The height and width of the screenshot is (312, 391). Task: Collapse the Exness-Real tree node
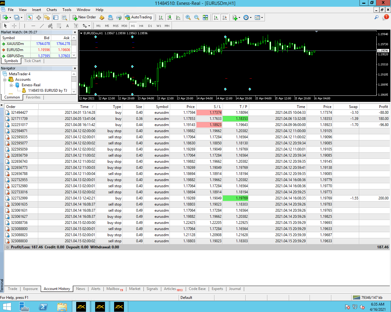point(11,85)
